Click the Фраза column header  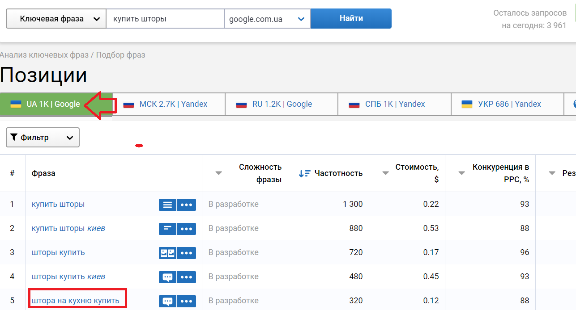[43, 173]
